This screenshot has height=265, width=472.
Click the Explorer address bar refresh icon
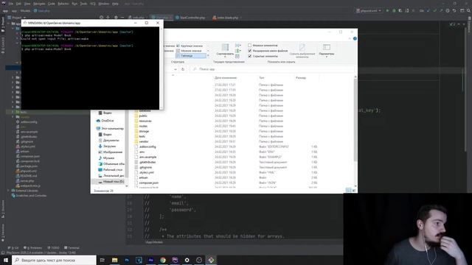[183, 69]
